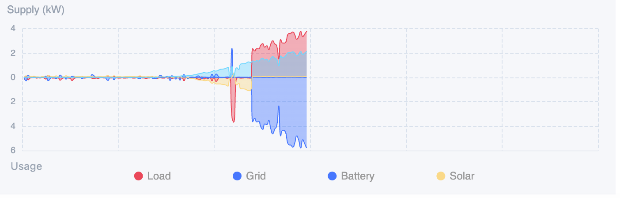Viewport: 620px width, 198px height.
Task: Click the yellow shaded Solar area below zero
Action: 244,84
